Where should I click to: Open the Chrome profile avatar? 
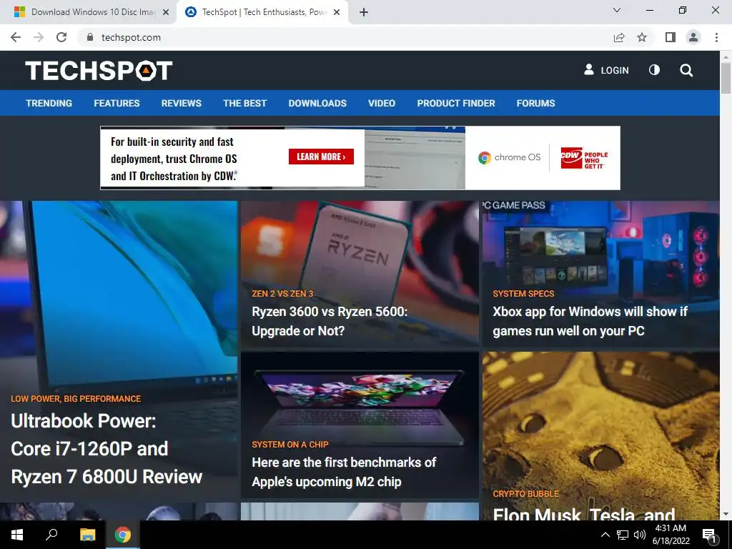(x=693, y=37)
